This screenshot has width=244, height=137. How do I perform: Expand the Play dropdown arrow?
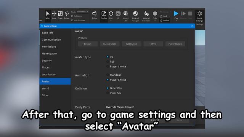click(176, 21)
